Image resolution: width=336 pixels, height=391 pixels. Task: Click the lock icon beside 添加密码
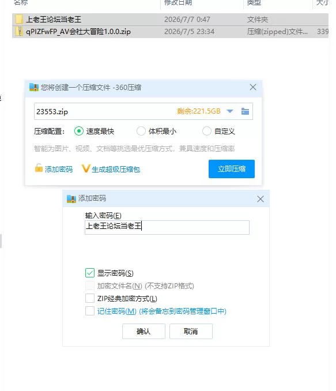(39, 168)
